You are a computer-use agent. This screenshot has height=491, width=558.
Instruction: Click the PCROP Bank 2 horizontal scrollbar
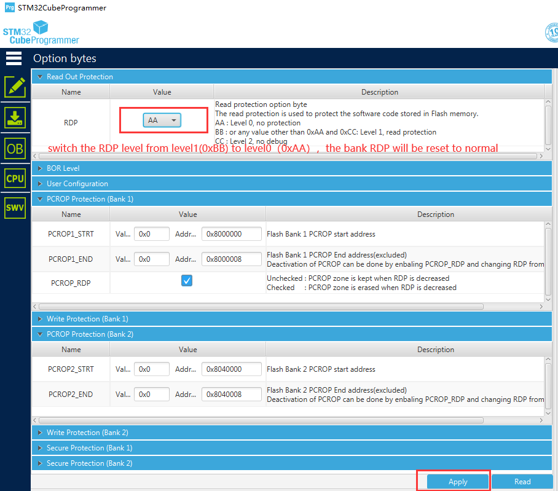261,420
